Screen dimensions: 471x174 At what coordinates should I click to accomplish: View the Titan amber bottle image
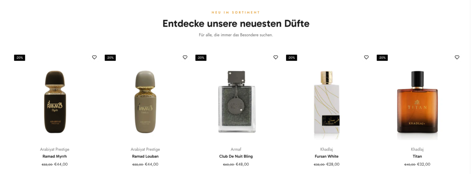click(x=417, y=105)
